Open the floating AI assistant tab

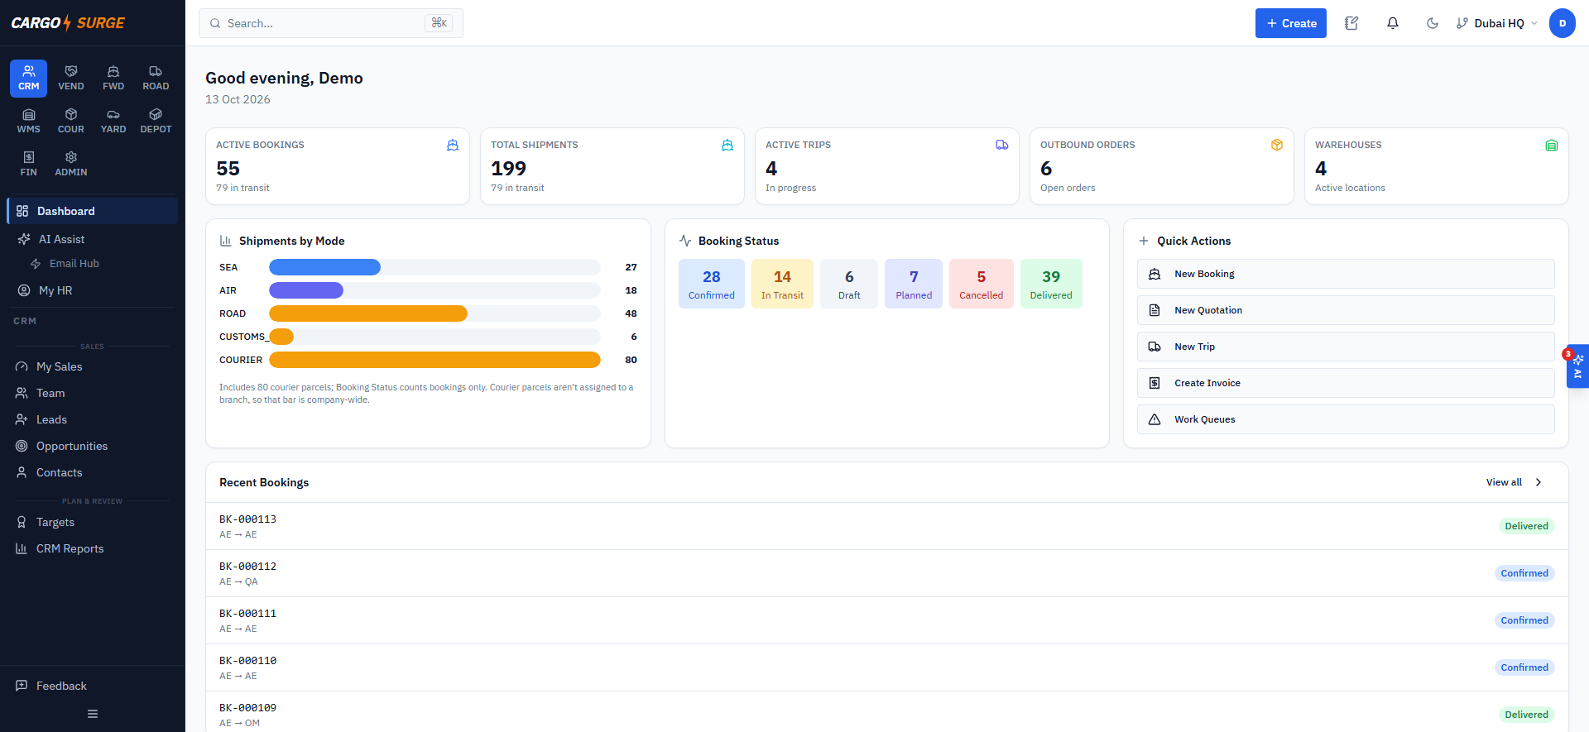[x=1577, y=366]
